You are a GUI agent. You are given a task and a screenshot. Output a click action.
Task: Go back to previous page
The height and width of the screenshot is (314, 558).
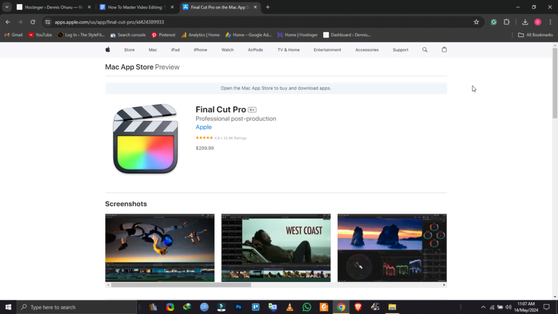pyautogui.click(x=8, y=22)
